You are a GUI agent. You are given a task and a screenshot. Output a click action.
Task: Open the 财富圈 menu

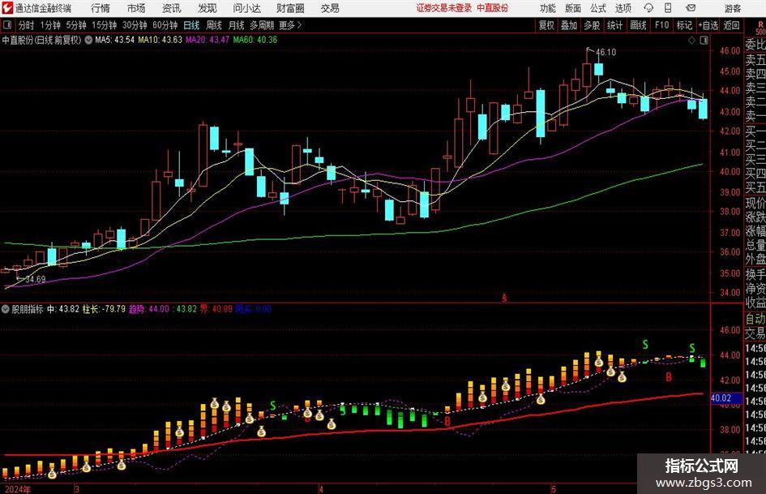(x=290, y=8)
